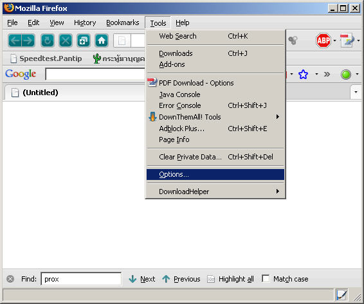The image size is (364, 304).
Task: Enable the Match case checkbox
Action: tap(266, 278)
